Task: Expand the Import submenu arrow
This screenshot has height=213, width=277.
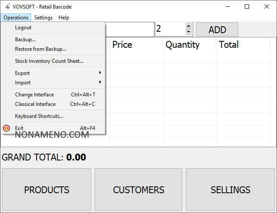Action: (100, 82)
